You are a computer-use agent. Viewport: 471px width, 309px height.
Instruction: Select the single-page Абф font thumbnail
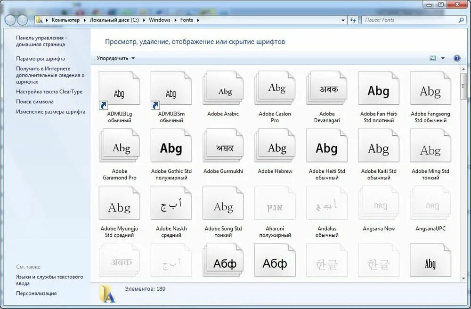pos(275,260)
